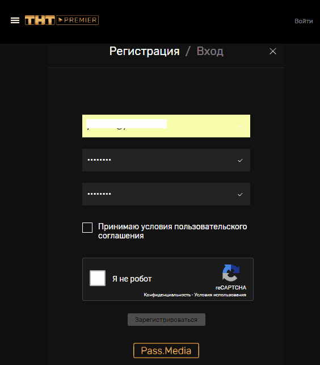Accept the user agreement checkbox

pyautogui.click(x=87, y=228)
